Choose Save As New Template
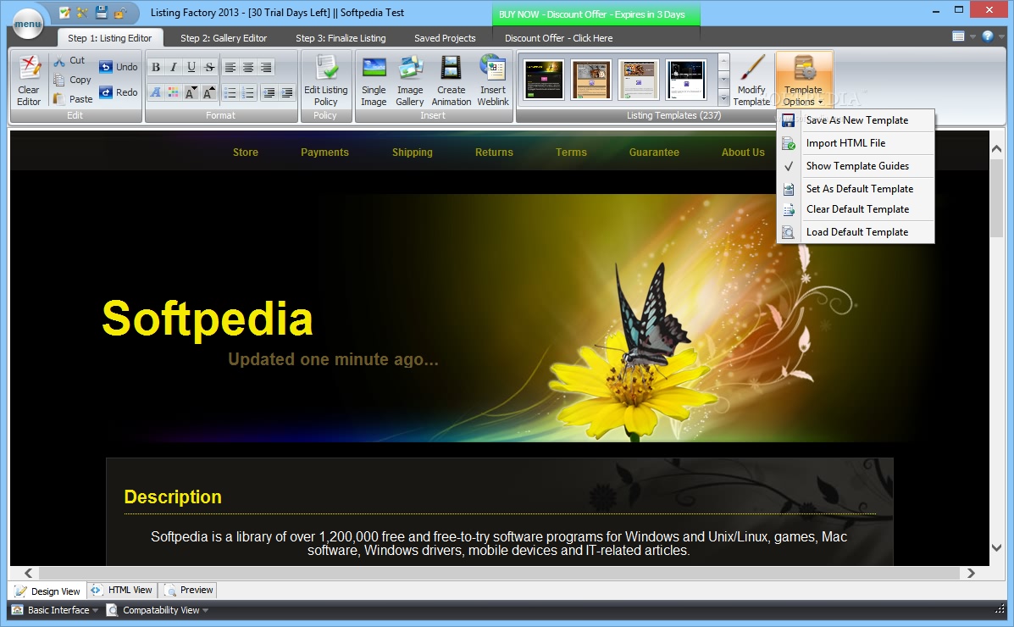The image size is (1014, 627). (856, 120)
